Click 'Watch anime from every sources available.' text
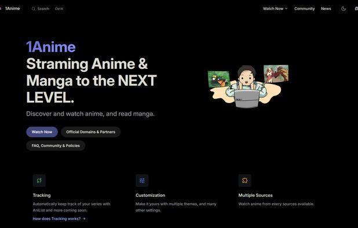Screen dimensions: 358x228 276,204
